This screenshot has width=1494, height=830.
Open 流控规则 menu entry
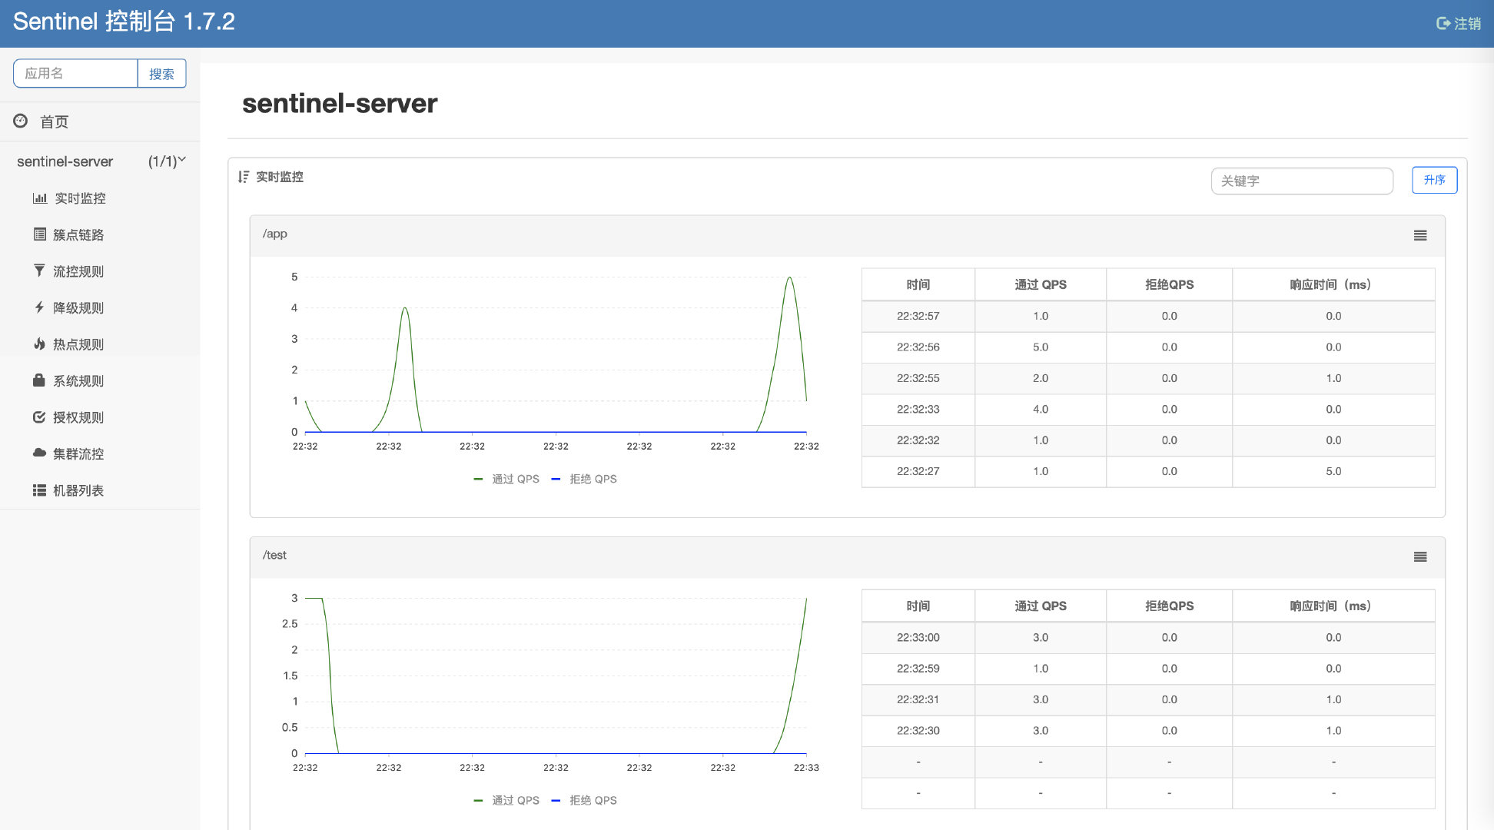(x=78, y=271)
